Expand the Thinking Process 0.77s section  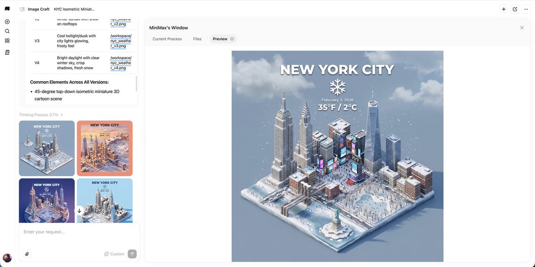point(41,115)
